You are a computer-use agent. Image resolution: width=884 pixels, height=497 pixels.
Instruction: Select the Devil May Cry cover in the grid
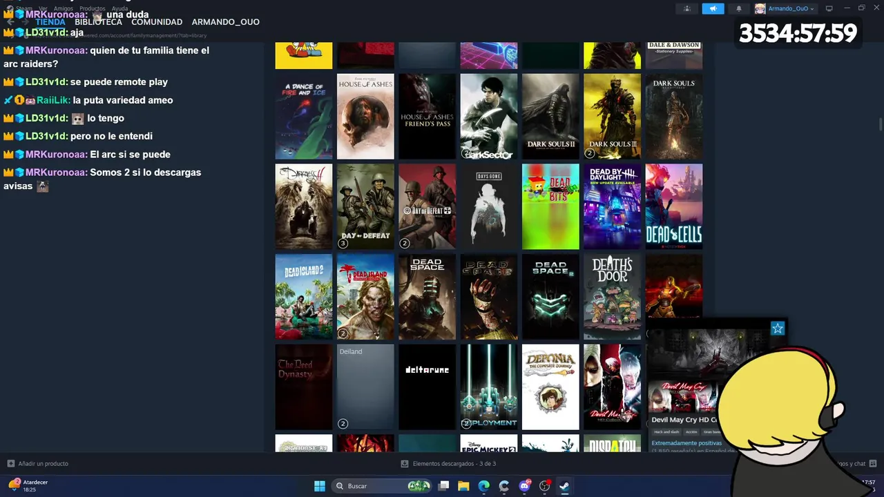612,387
